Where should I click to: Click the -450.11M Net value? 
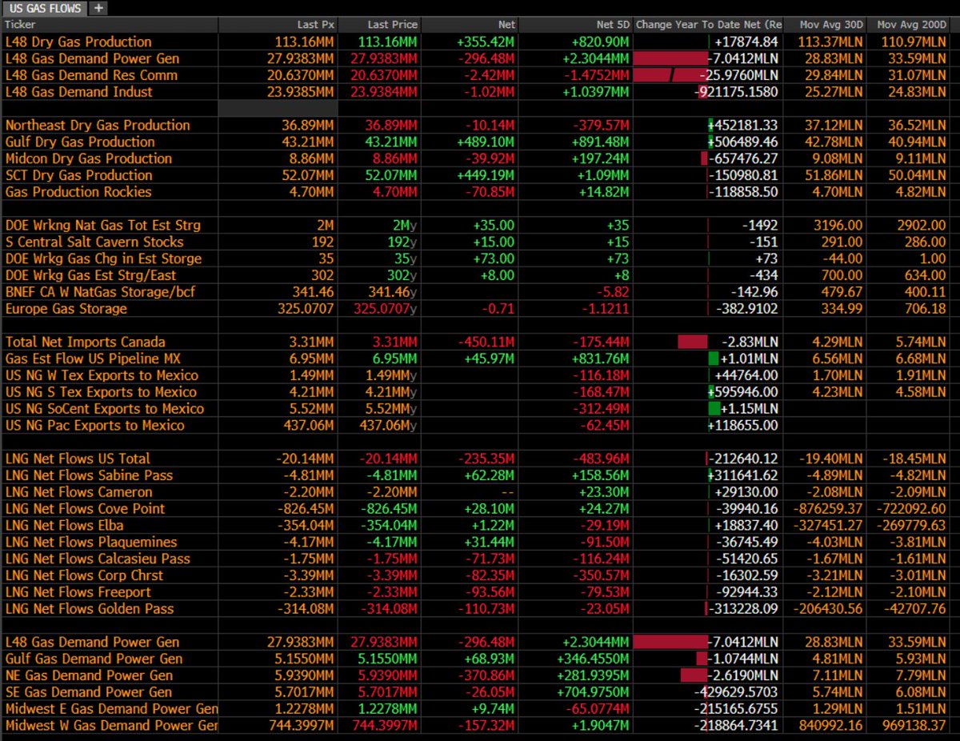(x=487, y=342)
